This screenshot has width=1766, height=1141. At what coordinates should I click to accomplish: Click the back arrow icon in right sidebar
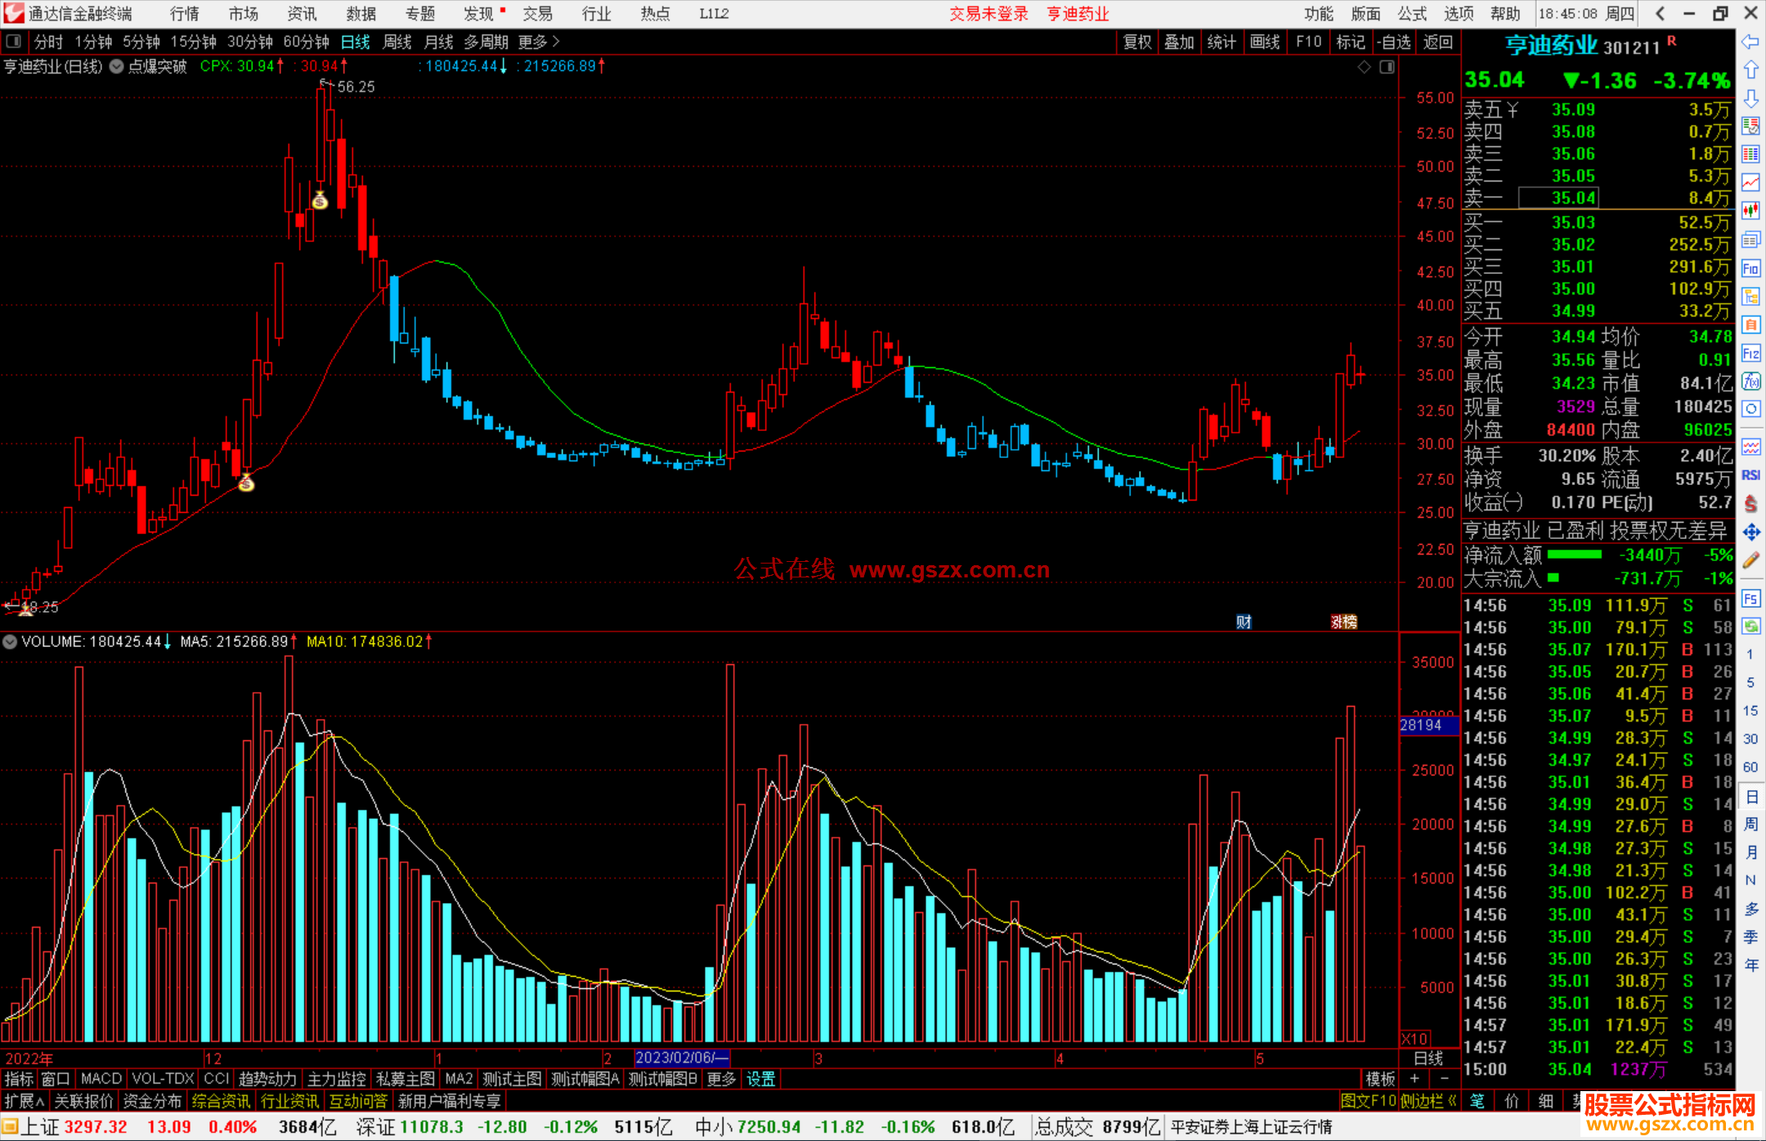pos(1750,42)
